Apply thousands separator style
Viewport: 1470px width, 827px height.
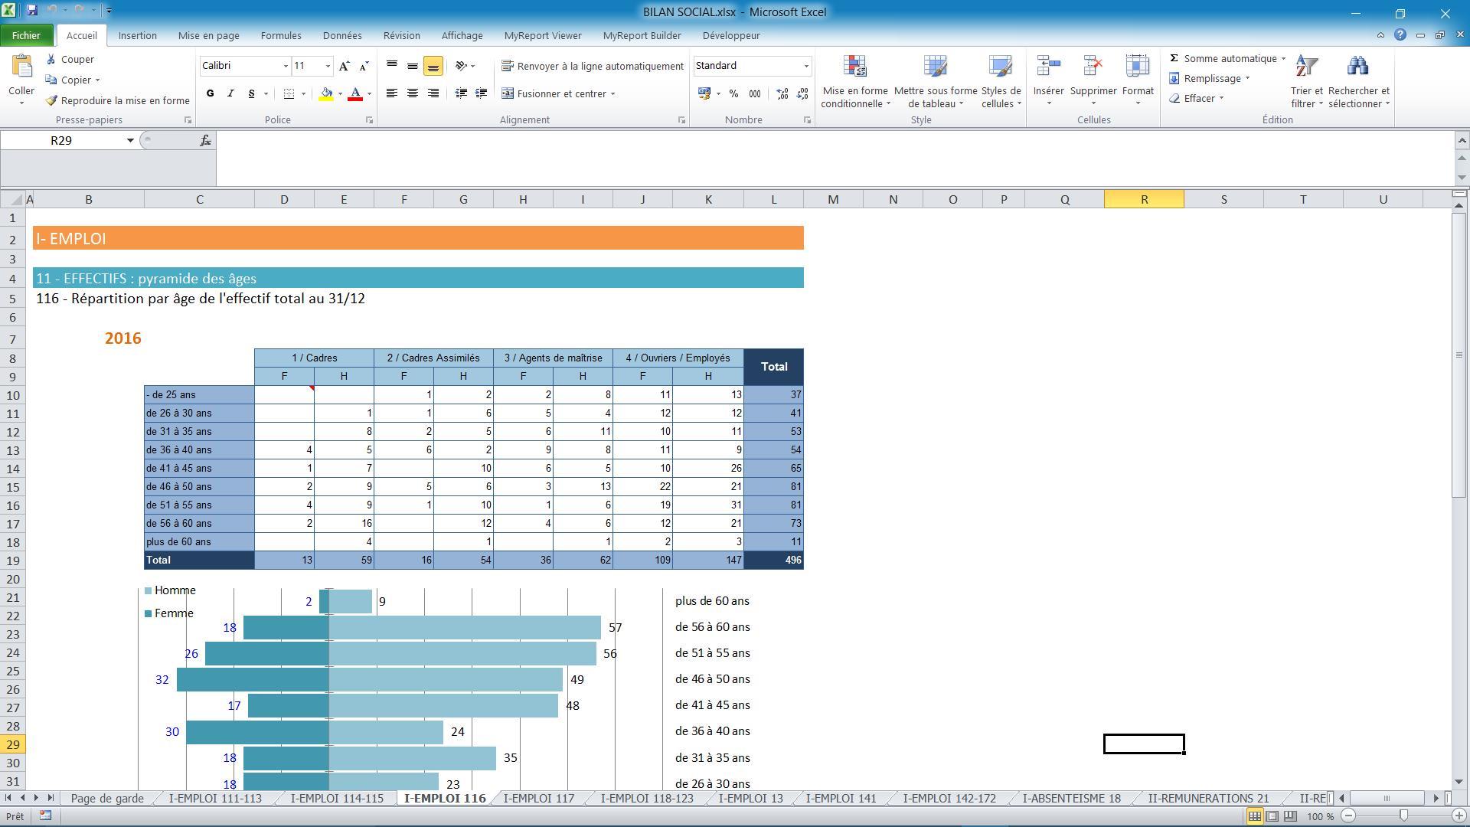[x=755, y=93]
